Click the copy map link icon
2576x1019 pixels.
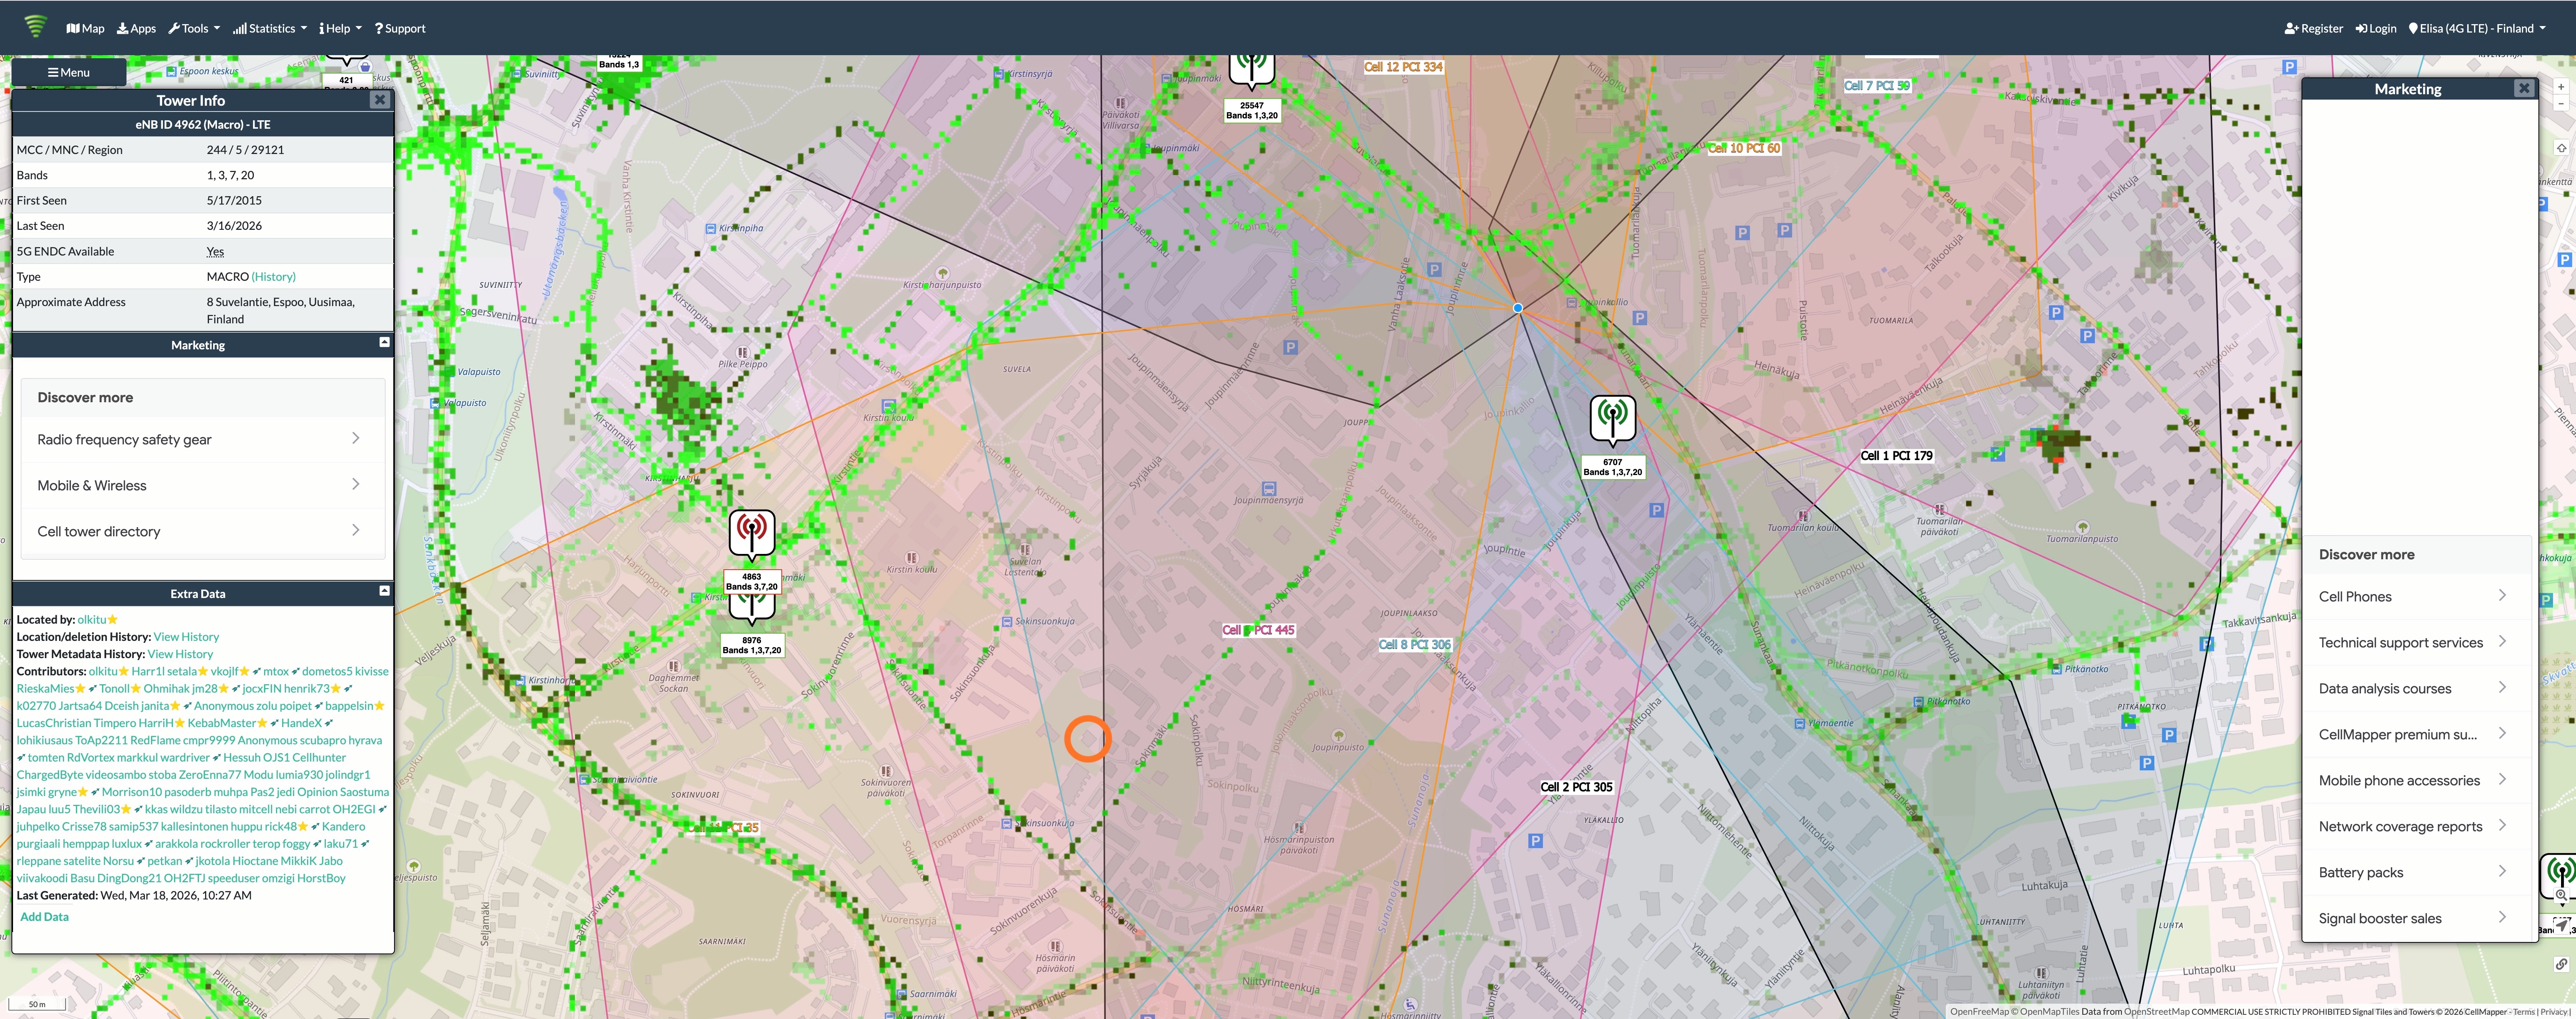click(x=2561, y=964)
